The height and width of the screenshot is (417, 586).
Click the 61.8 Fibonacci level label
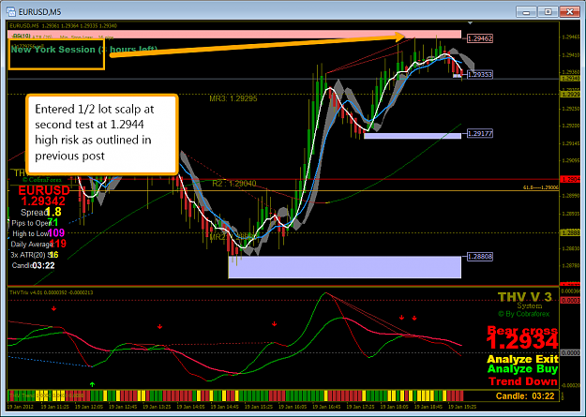(541, 188)
